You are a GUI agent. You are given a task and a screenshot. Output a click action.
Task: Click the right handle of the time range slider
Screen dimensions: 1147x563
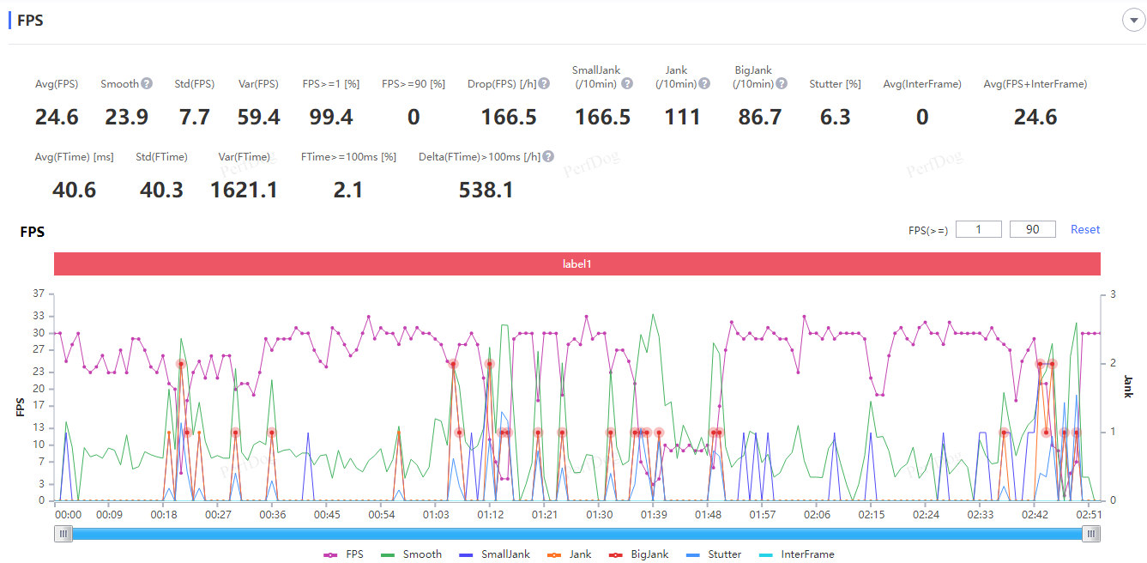(x=1090, y=534)
